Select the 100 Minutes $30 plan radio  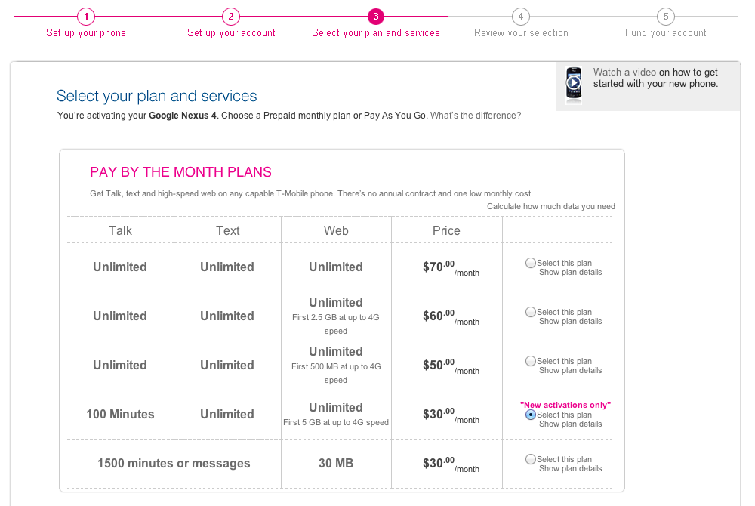pos(531,415)
